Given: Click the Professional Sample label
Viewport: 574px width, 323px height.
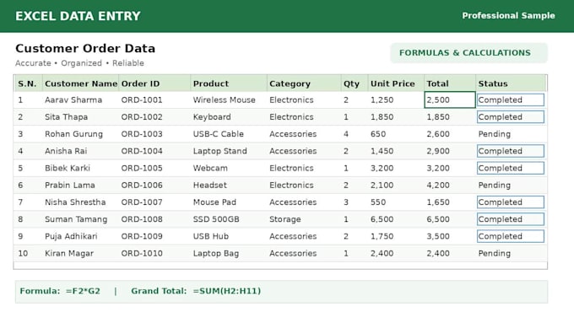Looking at the screenshot, I should tap(508, 16).
